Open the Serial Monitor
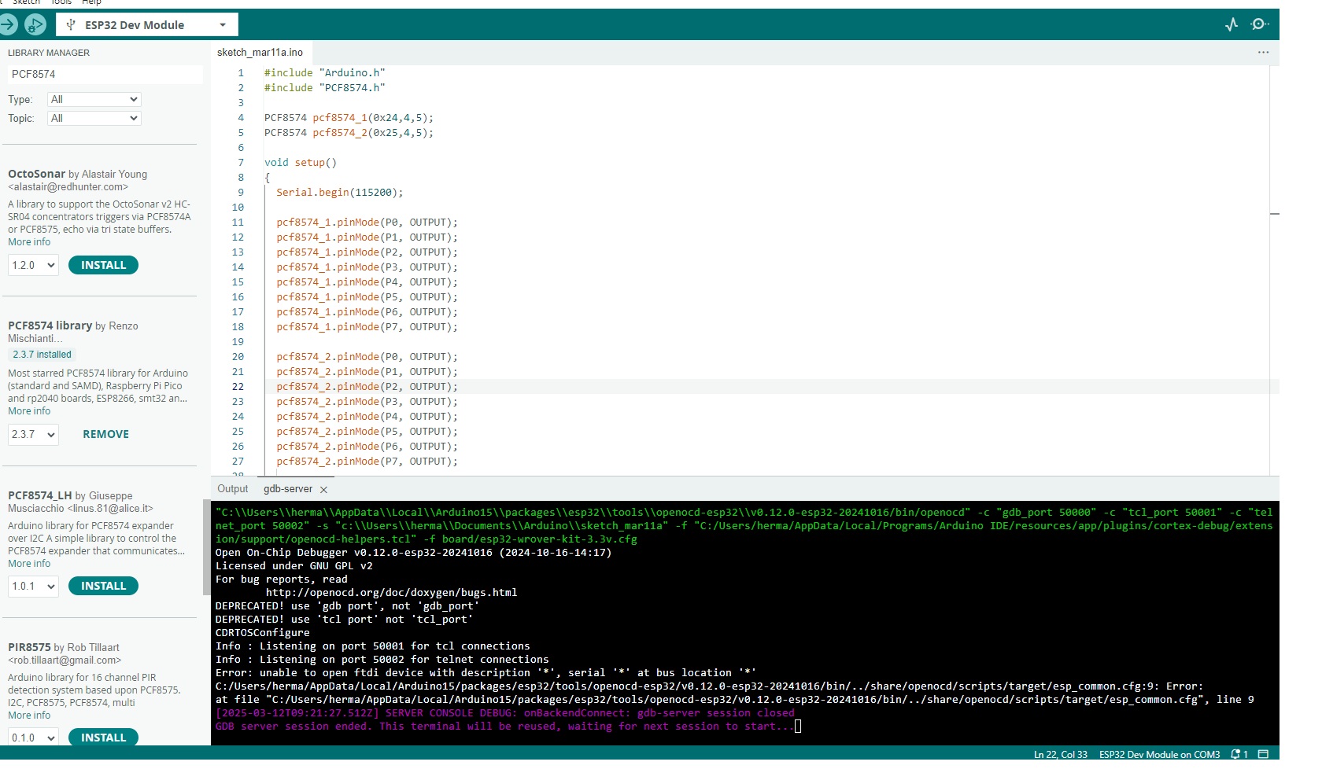This screenshot has width=1322, height=780. click(1260, 25)
